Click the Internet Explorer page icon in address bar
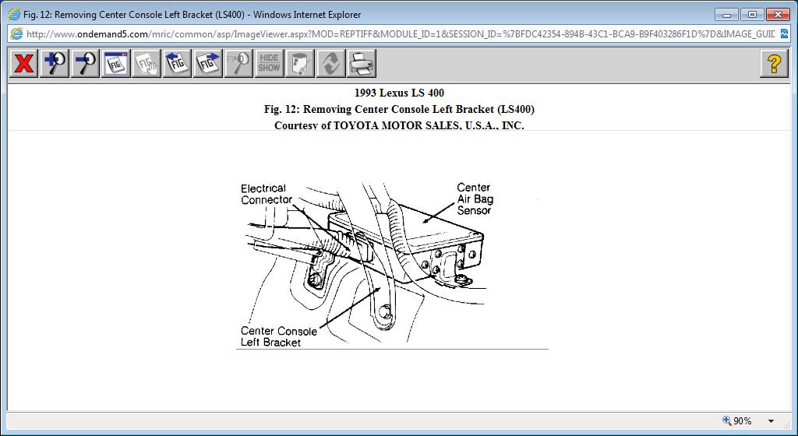This screenshot has width=798, height=436. (x=16, y=34)
